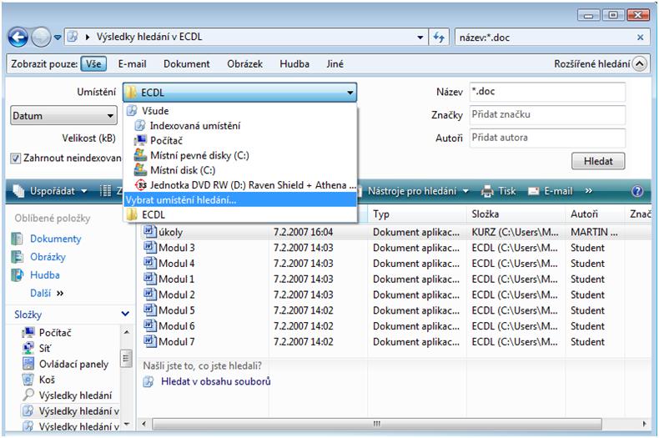This screenshot has width=659, height=438.
Task: Select the Modul 7 document icon
Action: [149, 340]
